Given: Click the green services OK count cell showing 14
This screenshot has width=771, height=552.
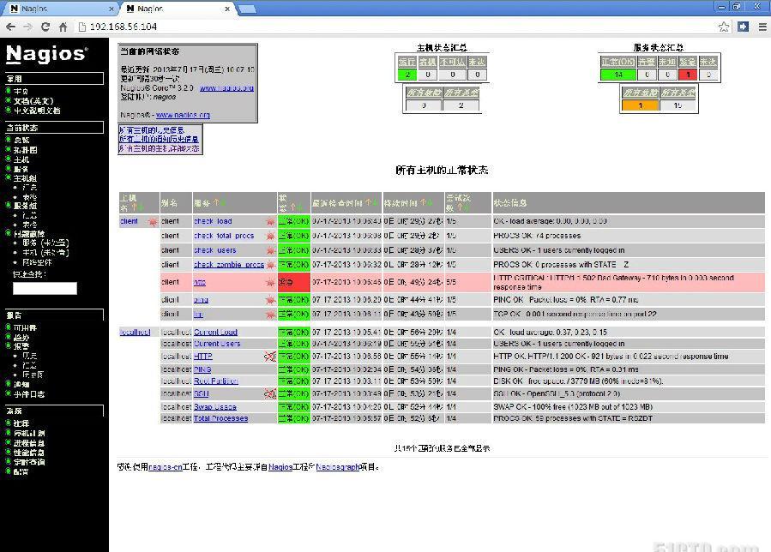Looking at the screenshot, I should [618, 75].
